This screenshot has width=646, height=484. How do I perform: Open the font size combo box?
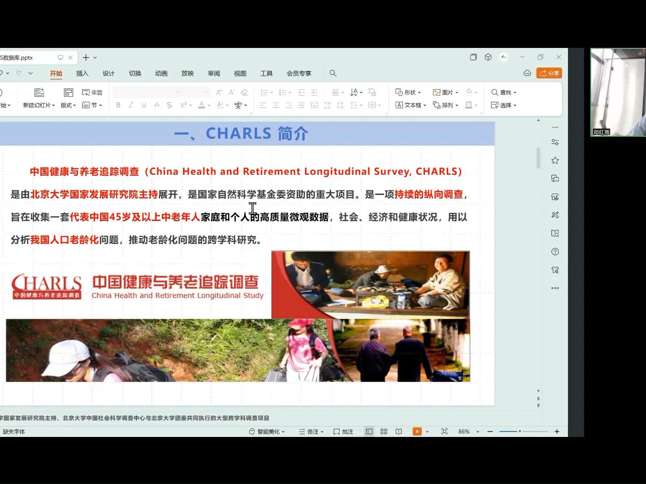[x=196, y=92]
